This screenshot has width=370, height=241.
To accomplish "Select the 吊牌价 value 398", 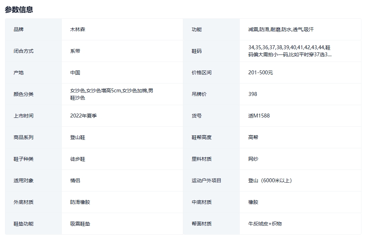I will (253, 94).
